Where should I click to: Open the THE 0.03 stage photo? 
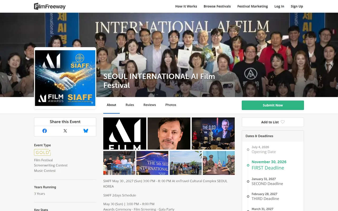click(213, 133)
